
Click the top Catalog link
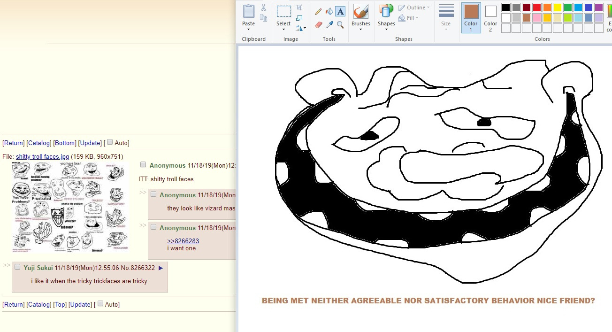(39, 143)
